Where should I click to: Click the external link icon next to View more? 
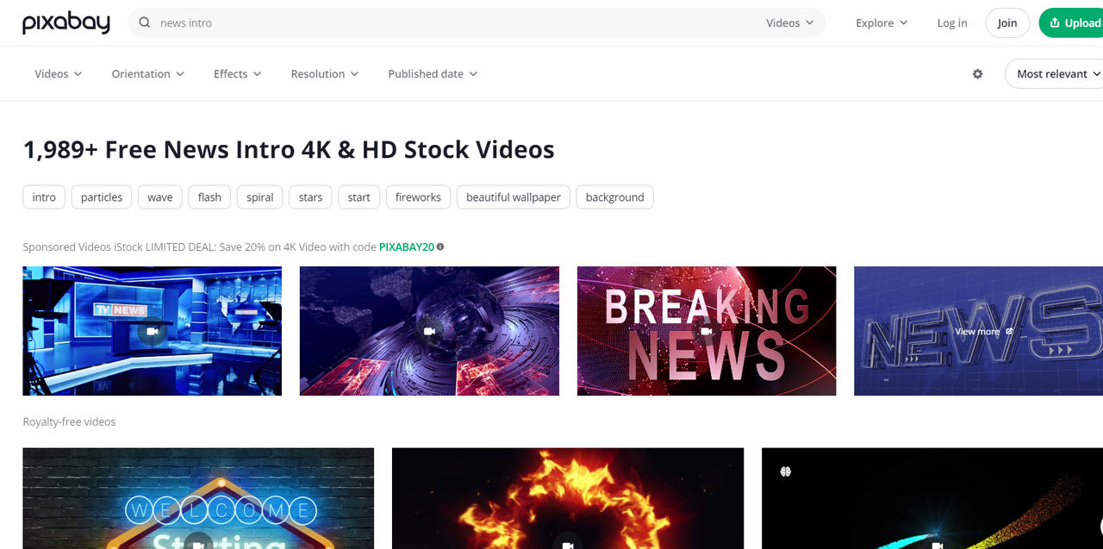(1009, 331)
